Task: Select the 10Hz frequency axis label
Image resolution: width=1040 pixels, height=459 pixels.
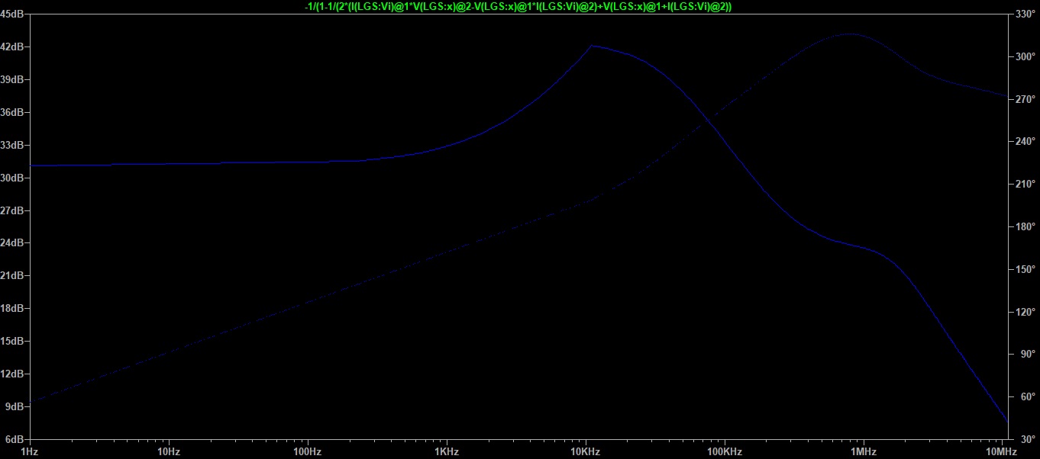Action: tap(168, 452)
